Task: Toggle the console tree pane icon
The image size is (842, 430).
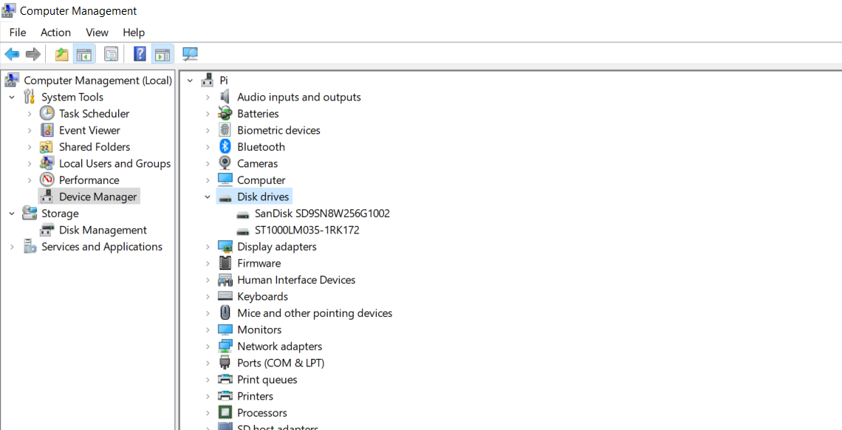Action: click(x=84, y=53)
